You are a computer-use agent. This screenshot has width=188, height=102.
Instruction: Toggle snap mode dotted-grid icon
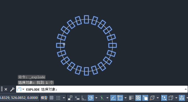click(58, 98)
